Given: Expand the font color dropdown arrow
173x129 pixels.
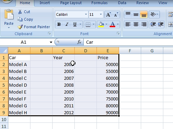Looking at the screenshot, I should [x=118, y=24].
